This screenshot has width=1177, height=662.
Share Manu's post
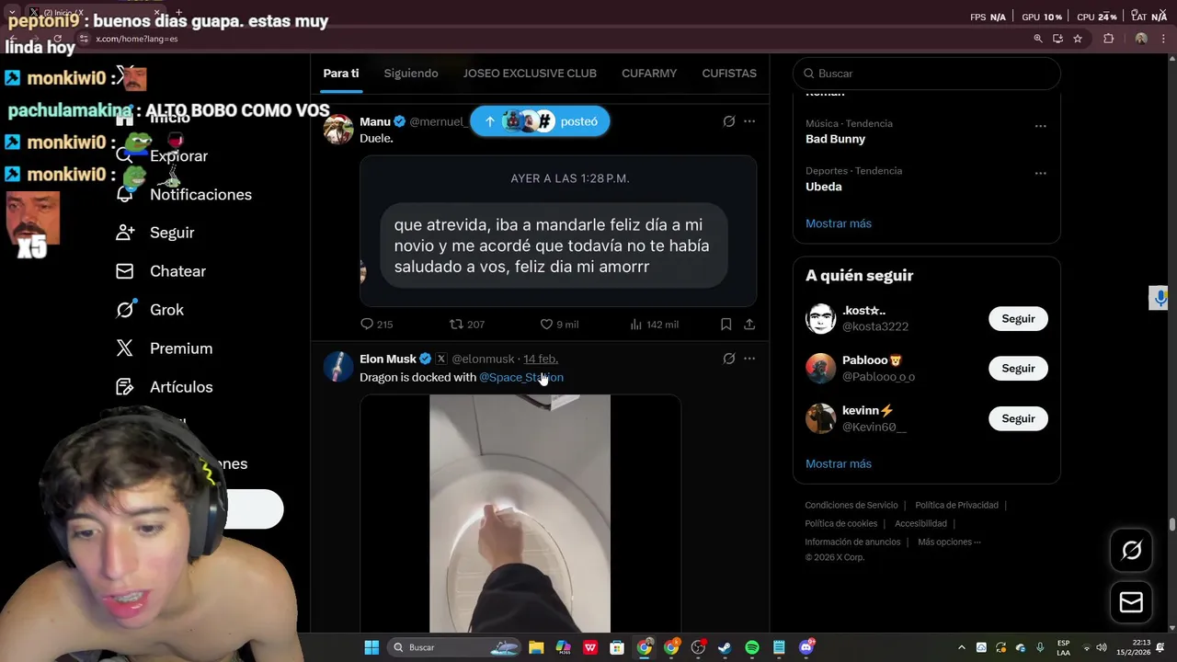[749, 324]
